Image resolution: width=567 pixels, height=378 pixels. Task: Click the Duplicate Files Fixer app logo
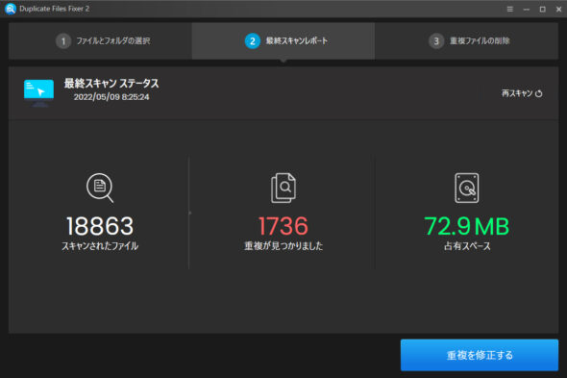[x=11, y=9]
